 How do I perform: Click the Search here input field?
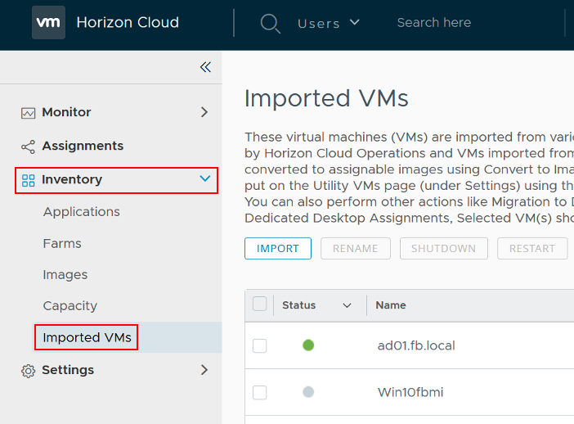466,23
